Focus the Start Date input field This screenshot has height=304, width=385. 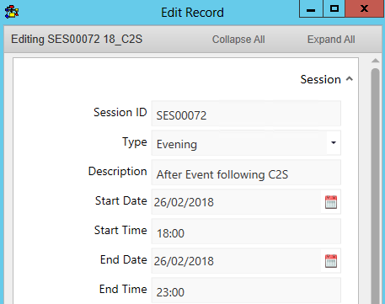click(x=237, y=202)
